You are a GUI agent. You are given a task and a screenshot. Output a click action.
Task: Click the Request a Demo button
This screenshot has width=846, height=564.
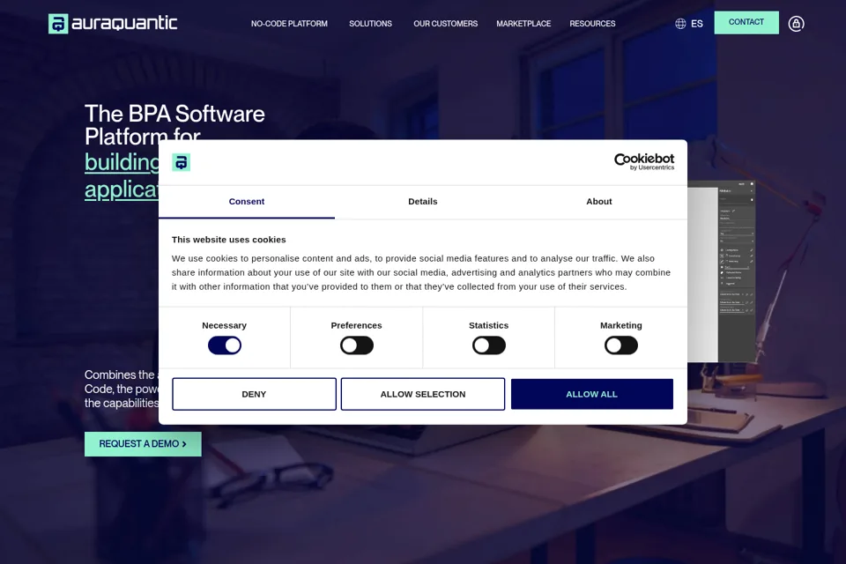click(x=143, y=443)
